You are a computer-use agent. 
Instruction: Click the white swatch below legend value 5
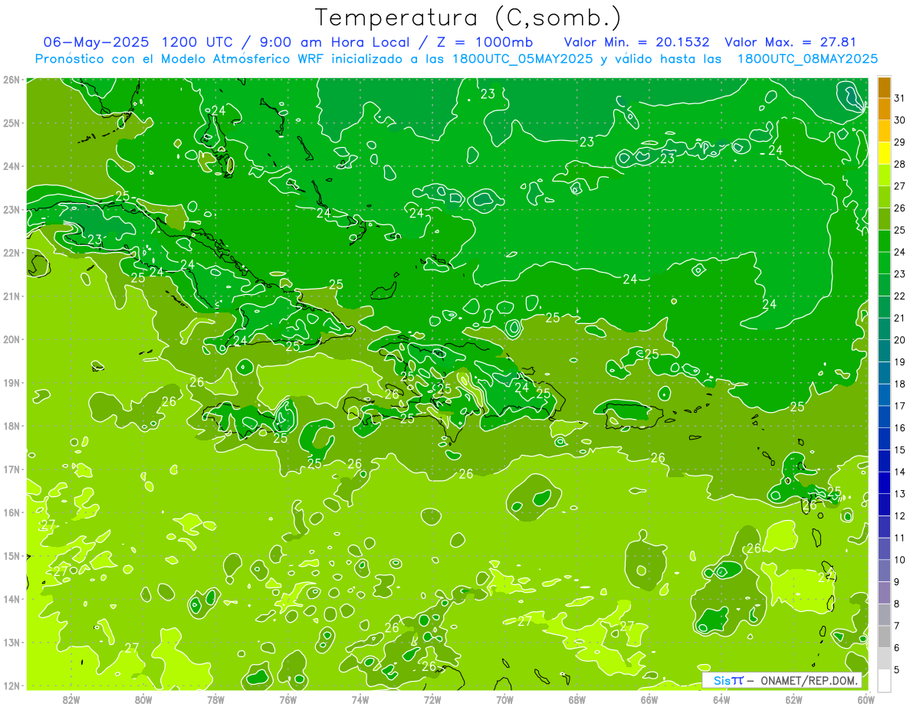click(884, 680)
